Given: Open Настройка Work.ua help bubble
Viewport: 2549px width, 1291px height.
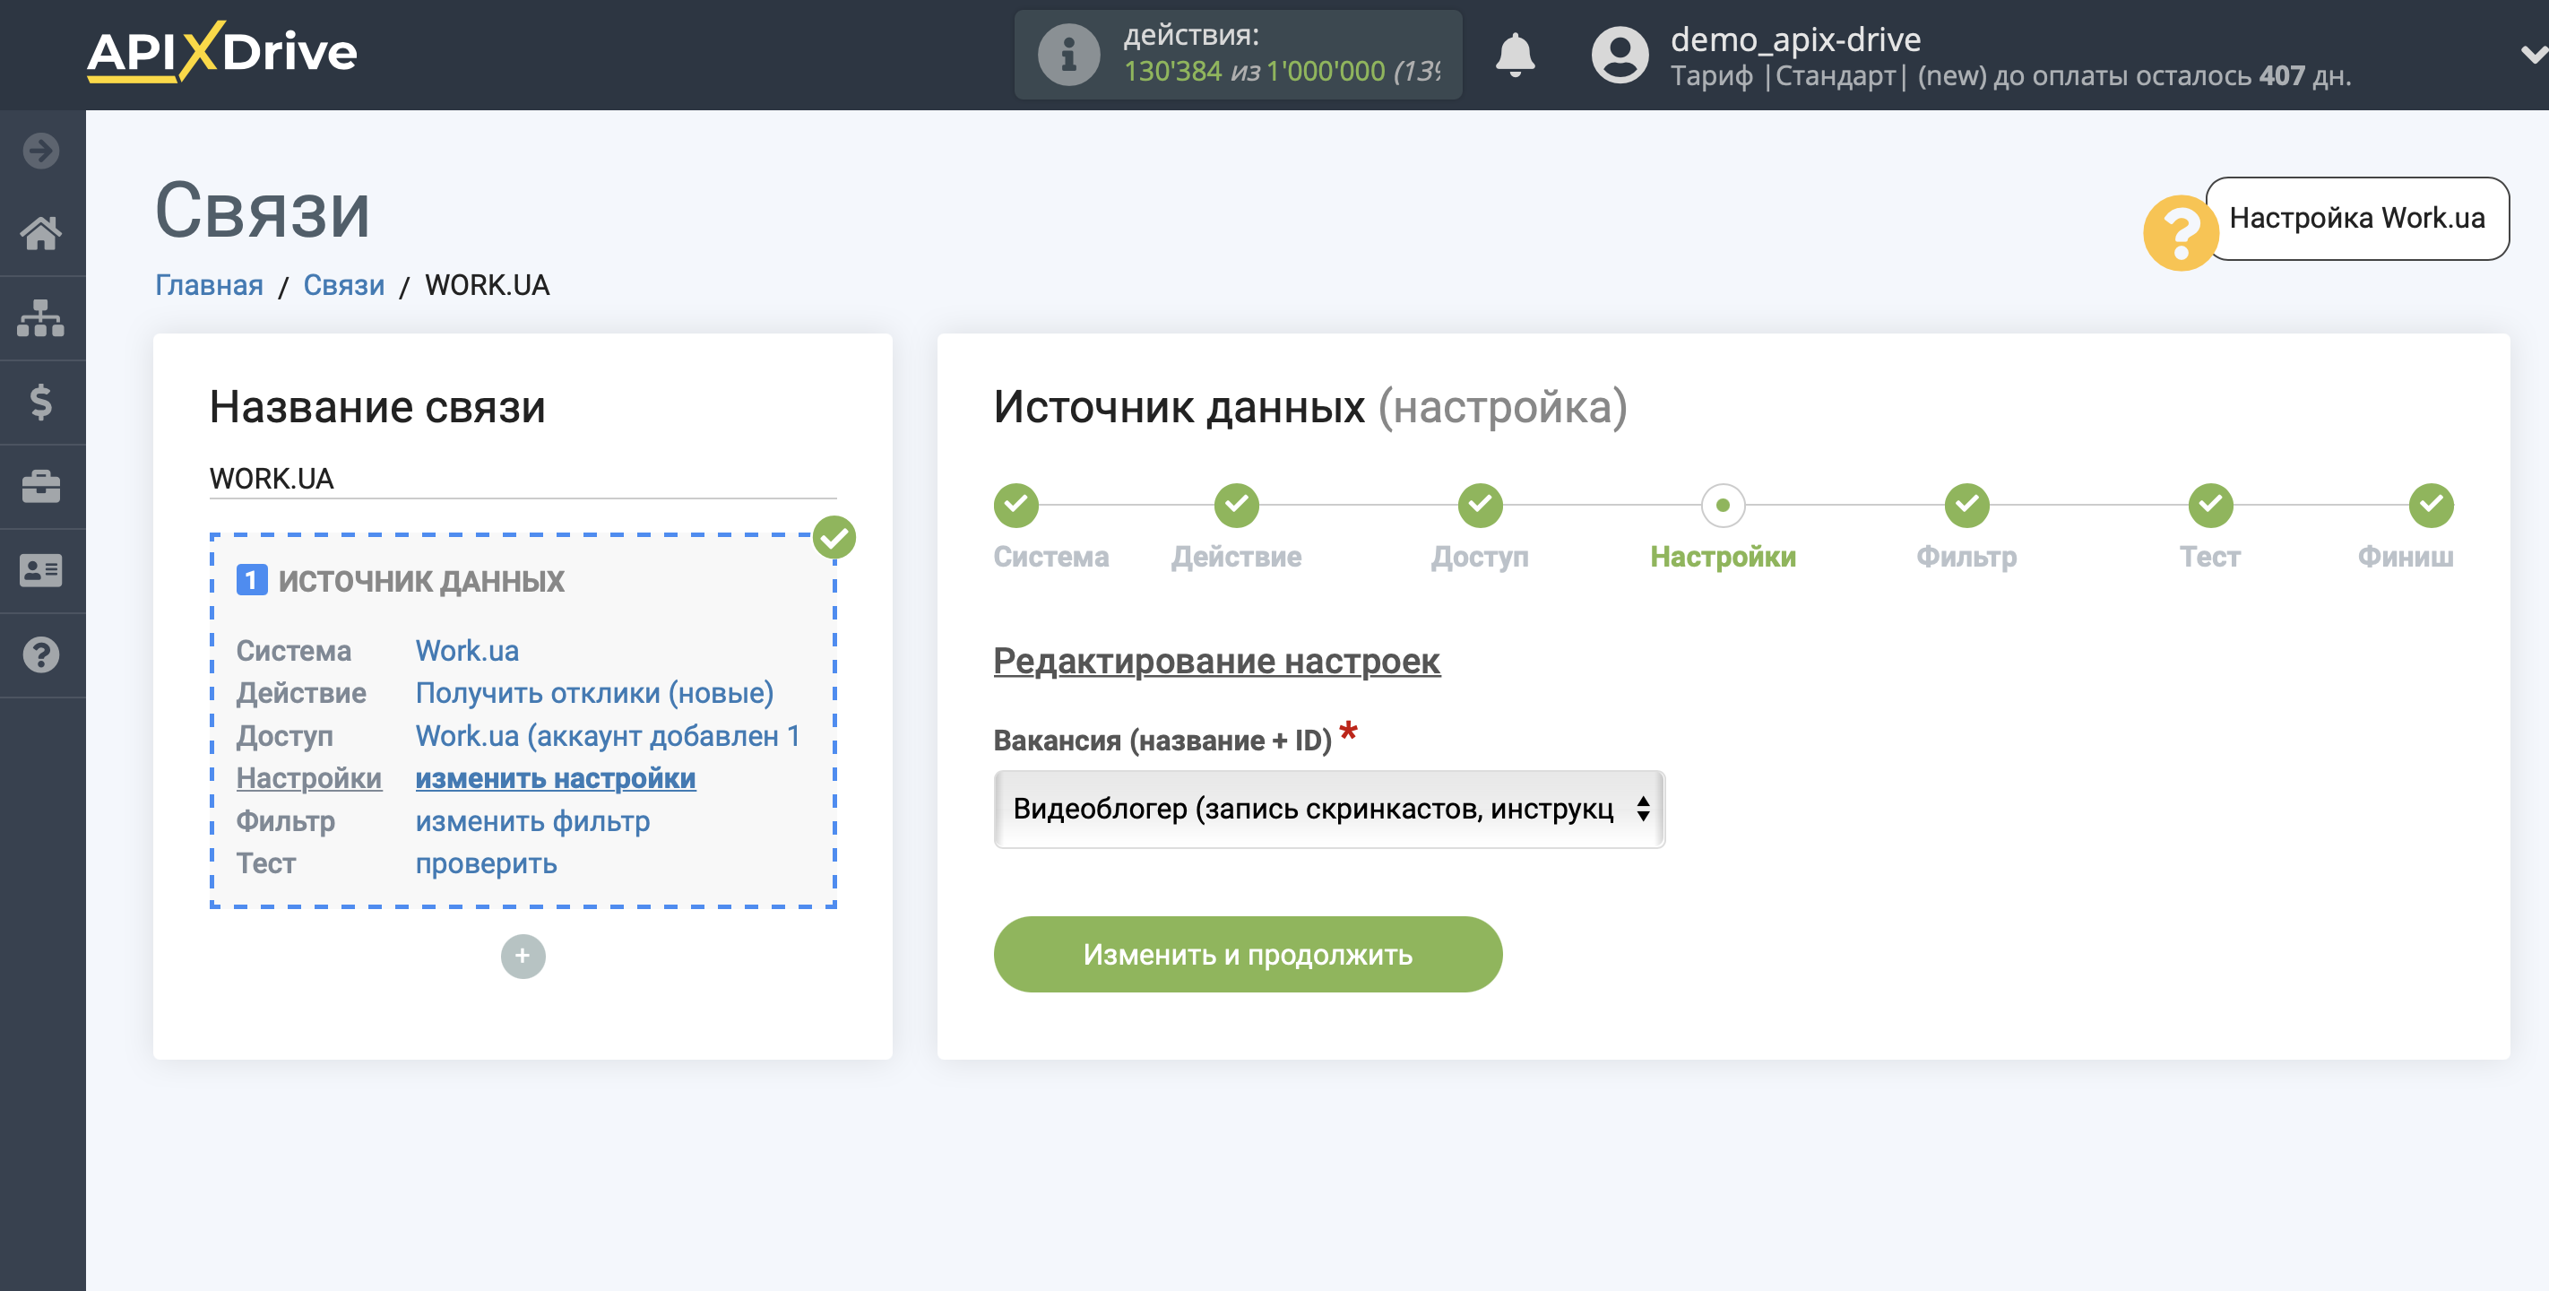Looking at the screenshot, I should (x=2356, y=218).
